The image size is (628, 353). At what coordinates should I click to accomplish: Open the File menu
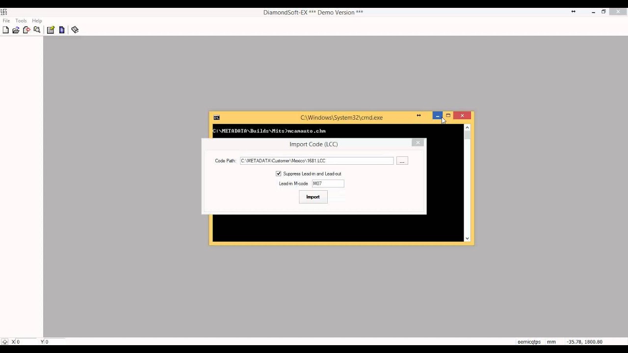pos(6,21)
